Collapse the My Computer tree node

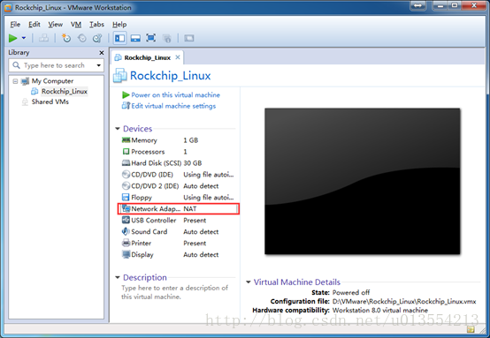point(15,81)
